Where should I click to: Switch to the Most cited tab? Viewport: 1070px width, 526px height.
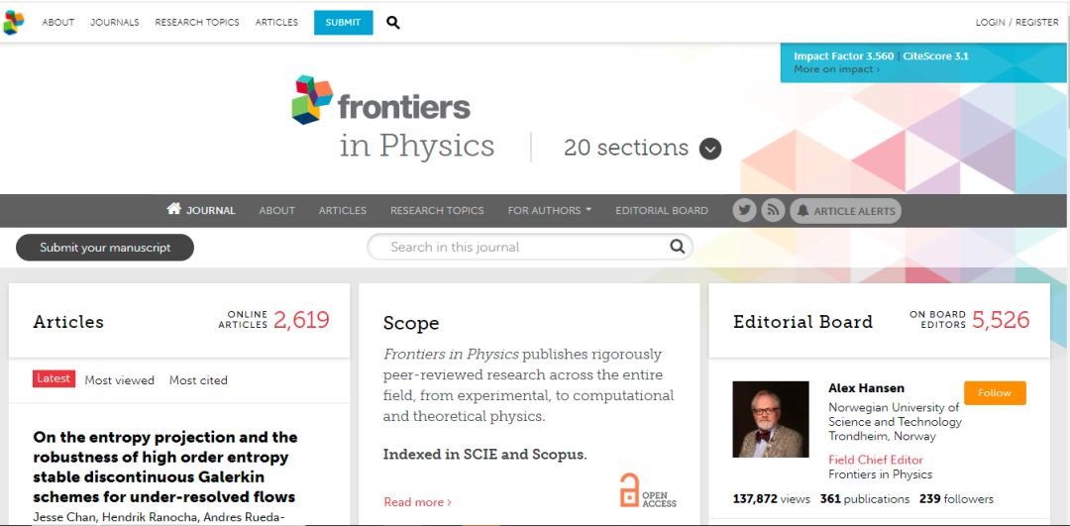198,379
